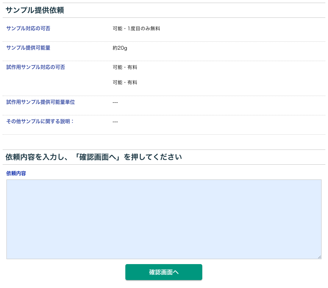The width and height of the screenshot is (328, 288).
Task: Click the first 可能・有料 value line
Action: (x=125, y=67)
